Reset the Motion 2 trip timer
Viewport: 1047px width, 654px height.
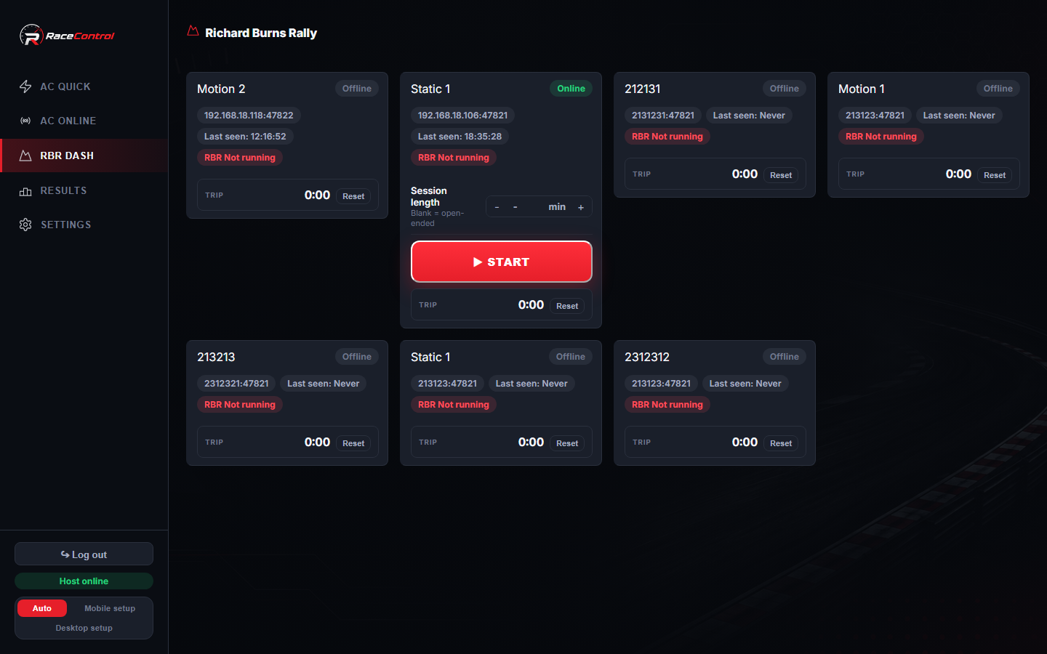tap(353, 196)
